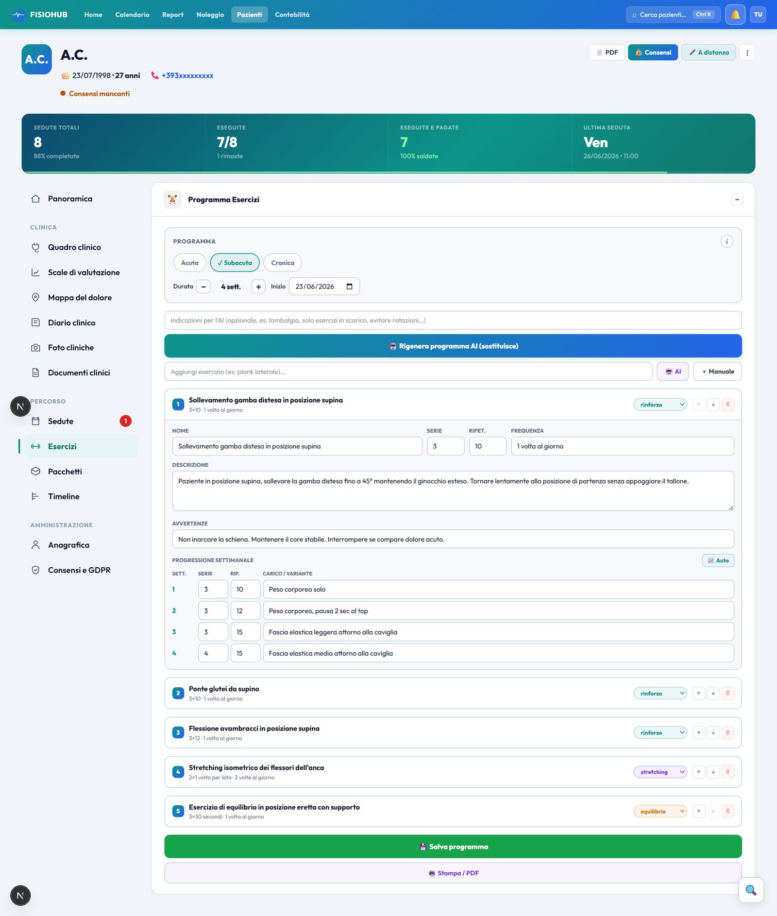Open the three-dot more options menu
The width and height of the screenshot is (777, 916).
tap(747, 52)
